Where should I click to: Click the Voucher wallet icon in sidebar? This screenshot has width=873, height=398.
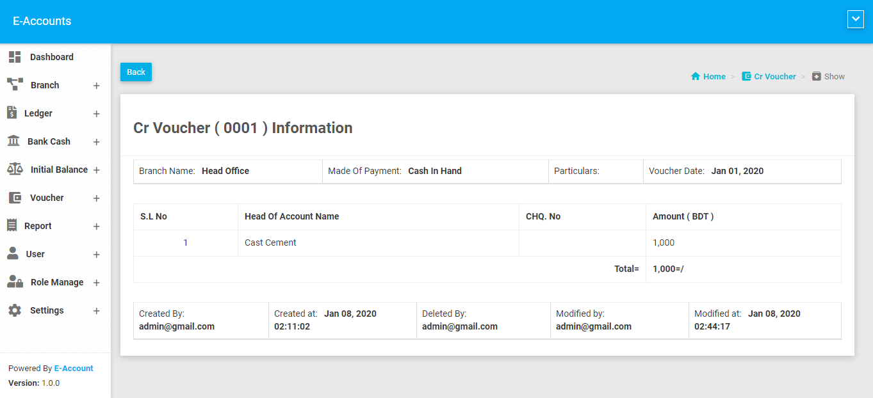(15, 198)
